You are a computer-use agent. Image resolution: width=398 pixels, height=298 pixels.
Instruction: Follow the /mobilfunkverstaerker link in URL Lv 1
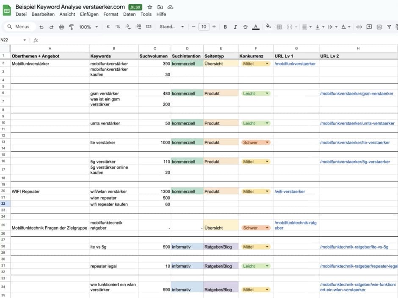[295, 64]
